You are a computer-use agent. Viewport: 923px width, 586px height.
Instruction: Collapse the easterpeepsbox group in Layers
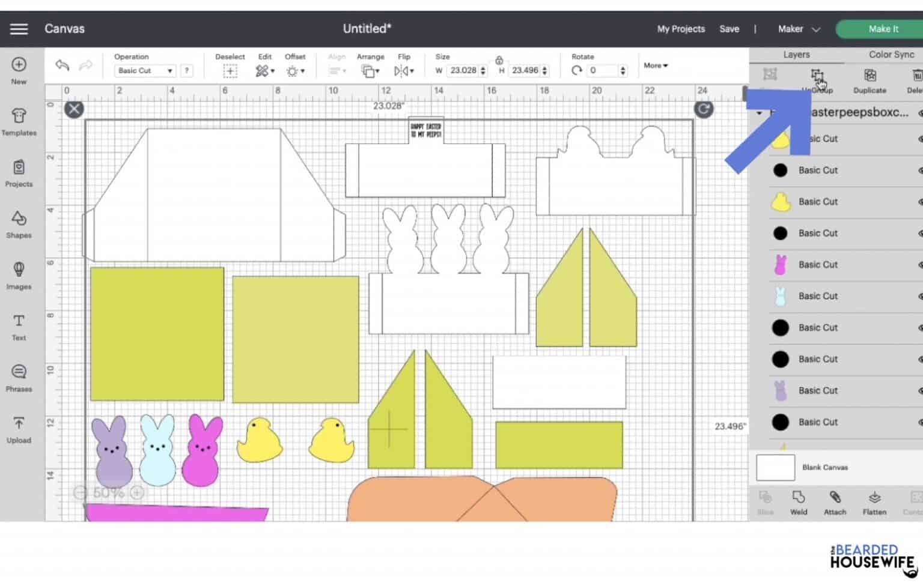click(759, 113)
